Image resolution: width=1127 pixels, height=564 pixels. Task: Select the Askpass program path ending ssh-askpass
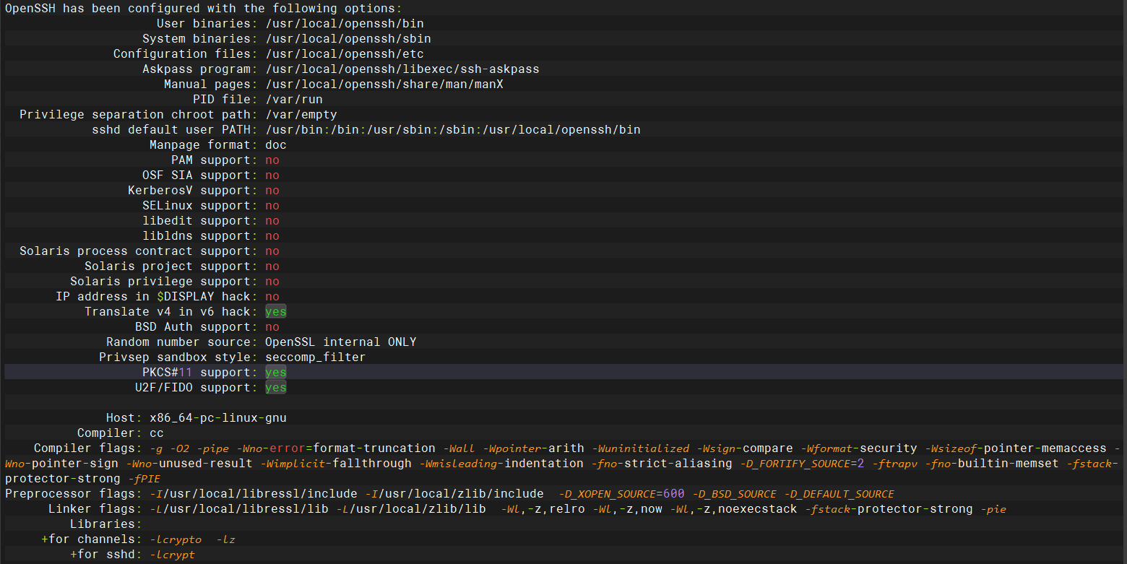click(x=402, y=69)
